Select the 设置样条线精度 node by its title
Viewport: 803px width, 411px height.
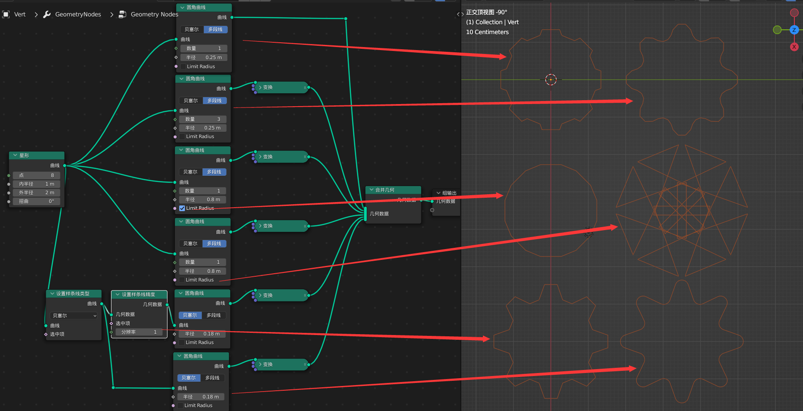pos(138,294)
